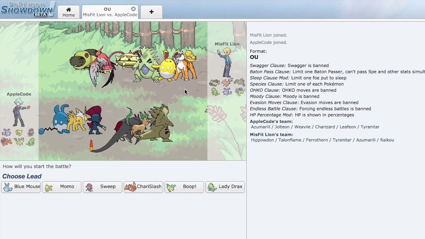Screen dimensions: 425x239
Task: Click the 'MisFit Lion joined.' chat message
Action: pos(268,35)
